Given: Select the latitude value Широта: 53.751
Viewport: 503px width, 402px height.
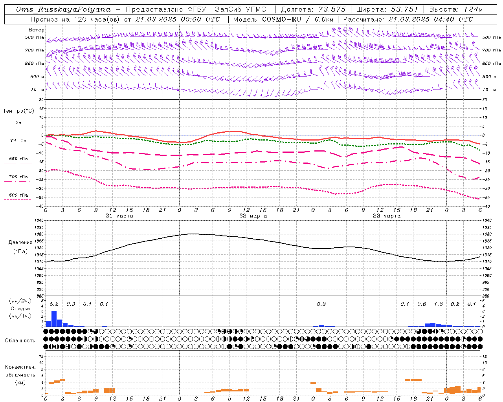Looking at the screenshot, I should 387,9.
